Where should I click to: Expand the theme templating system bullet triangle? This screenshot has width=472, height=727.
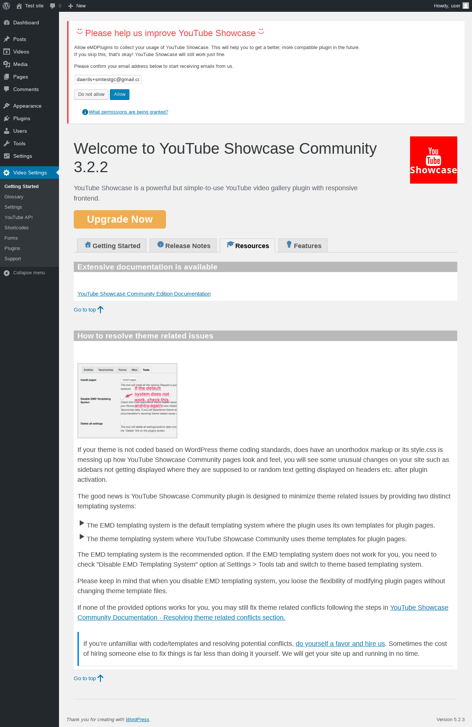click(82, 537)
